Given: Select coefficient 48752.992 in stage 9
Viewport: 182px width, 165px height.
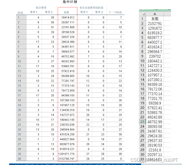Looking at the screenshot, I should (68, 56).
